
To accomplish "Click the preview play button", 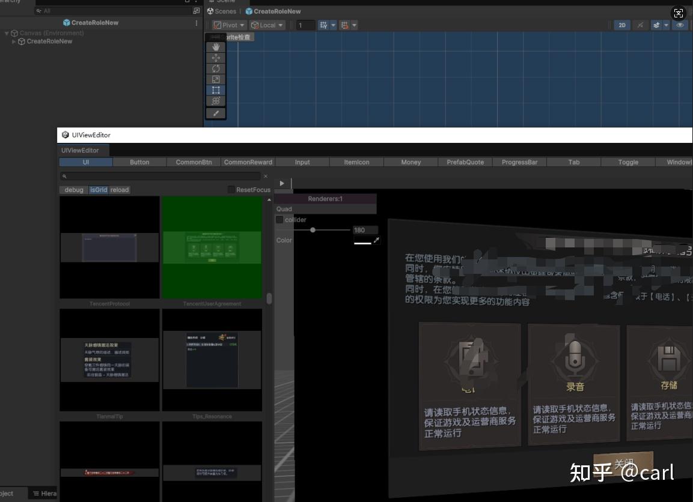I will pos(282,183).
